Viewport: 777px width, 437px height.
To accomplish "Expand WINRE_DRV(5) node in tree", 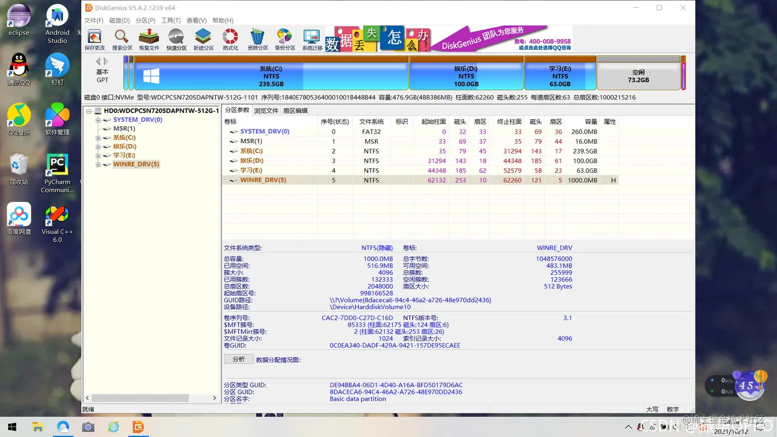I will (x=98, y=164).
